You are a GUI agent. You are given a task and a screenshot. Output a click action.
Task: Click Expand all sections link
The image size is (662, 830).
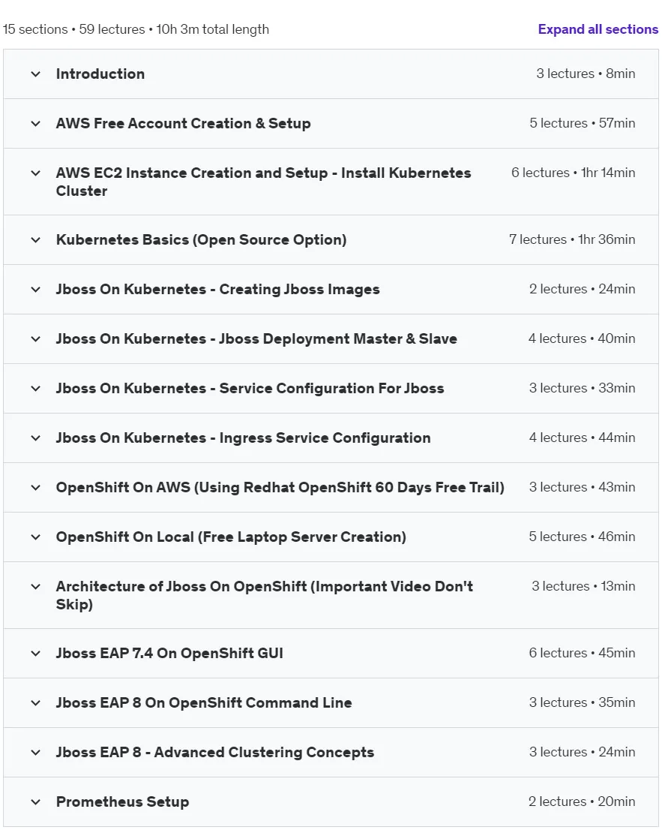tap(598, 30)
